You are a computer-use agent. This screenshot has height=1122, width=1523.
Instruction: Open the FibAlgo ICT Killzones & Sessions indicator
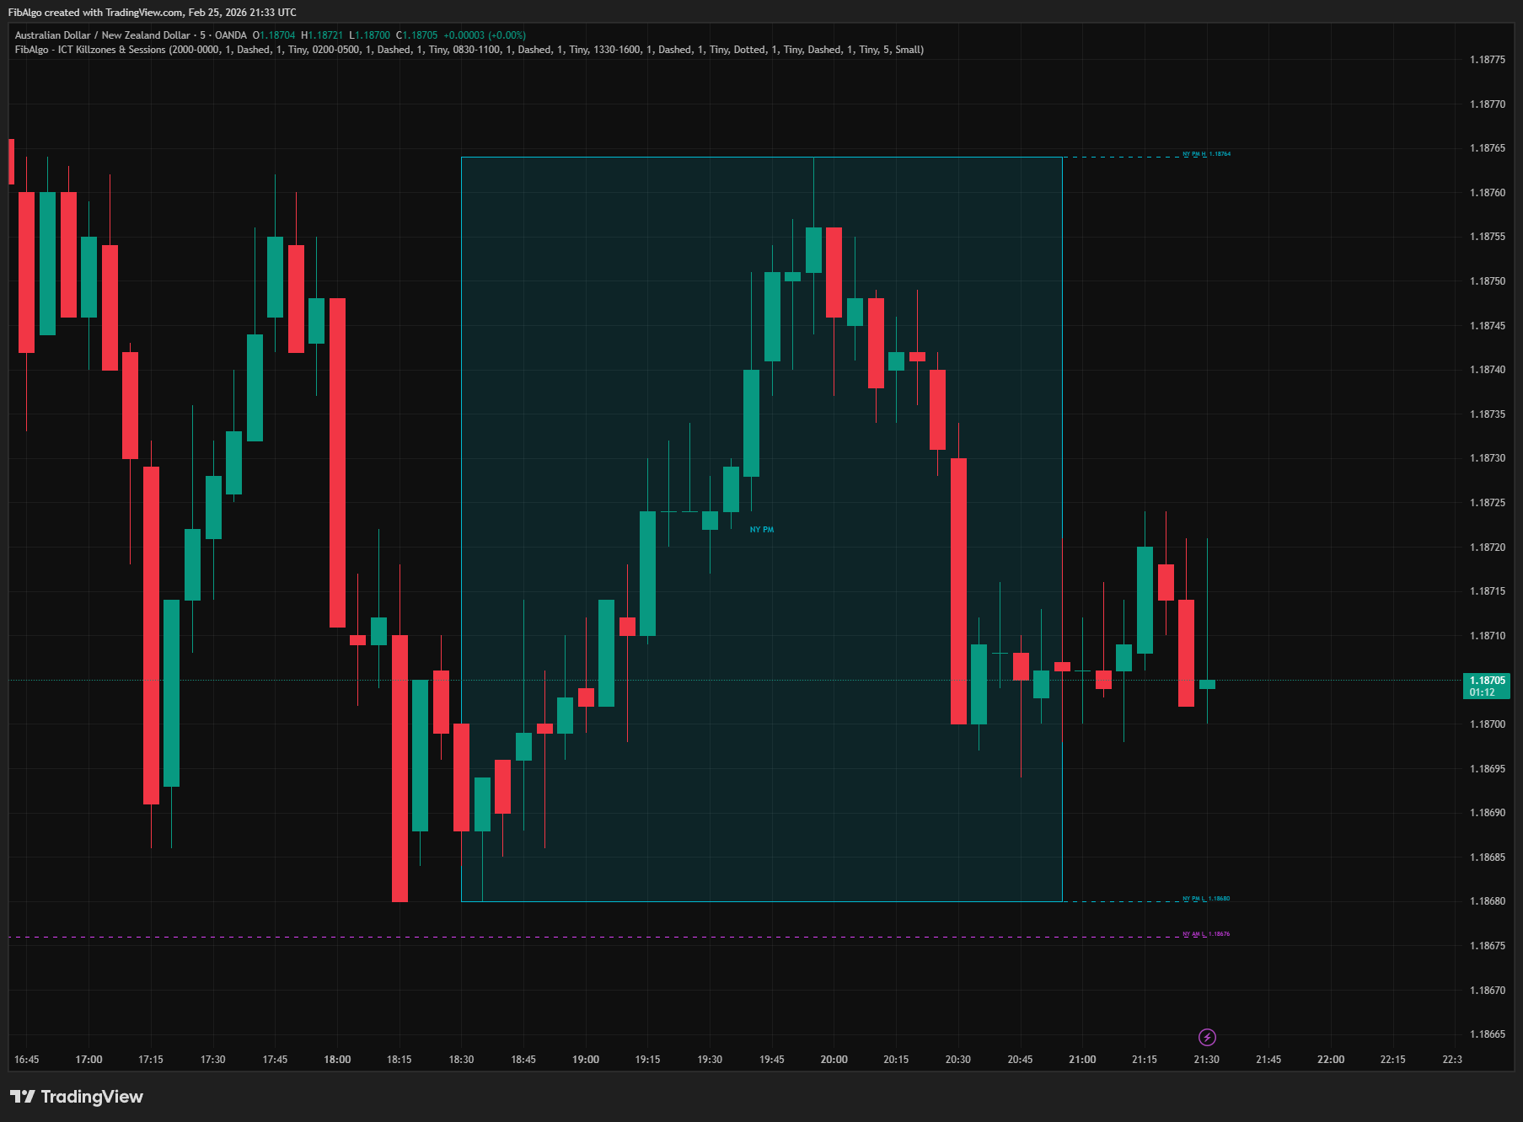point(90,50)
